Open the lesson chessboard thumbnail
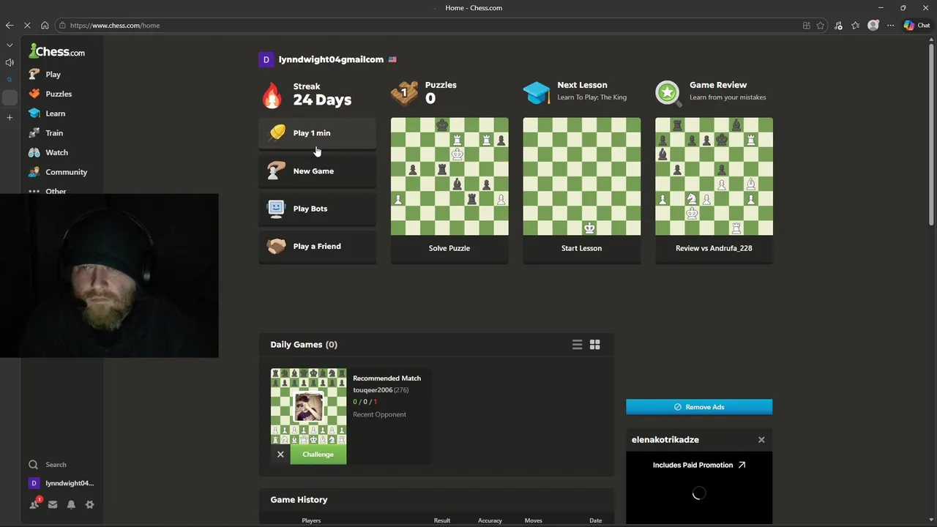937x527 pixels. tap(582, 176)
